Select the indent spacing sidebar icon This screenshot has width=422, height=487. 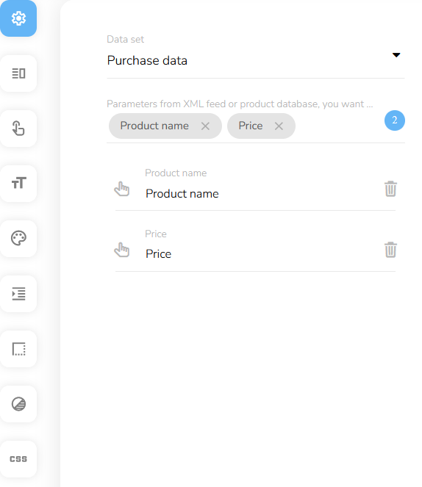pos(18,294)
